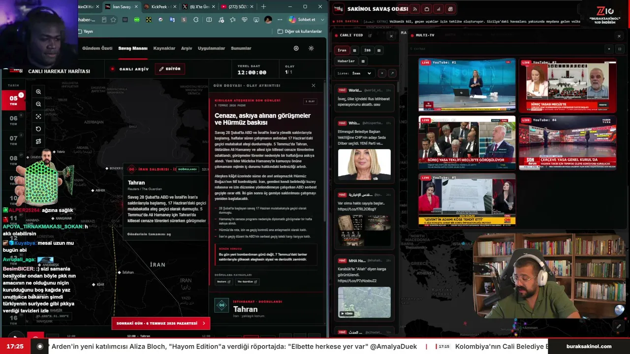The height and width of the screenshot is (354, 630).
Task: Select the Savaş Masası menu item
Action: click(133, 48)
